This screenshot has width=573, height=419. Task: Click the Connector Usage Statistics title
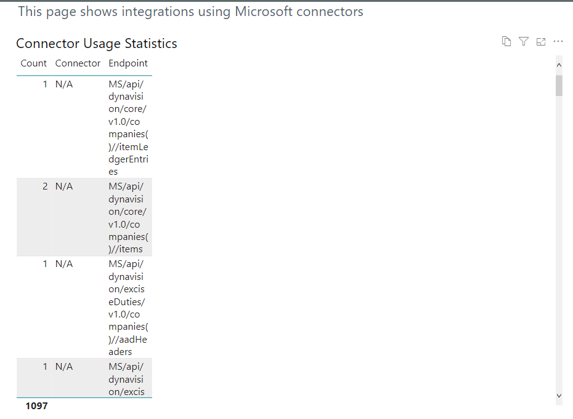point(96,43)
